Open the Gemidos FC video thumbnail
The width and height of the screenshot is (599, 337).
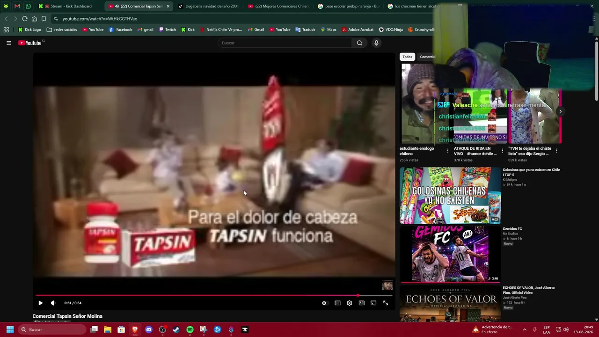coord(450,254)
